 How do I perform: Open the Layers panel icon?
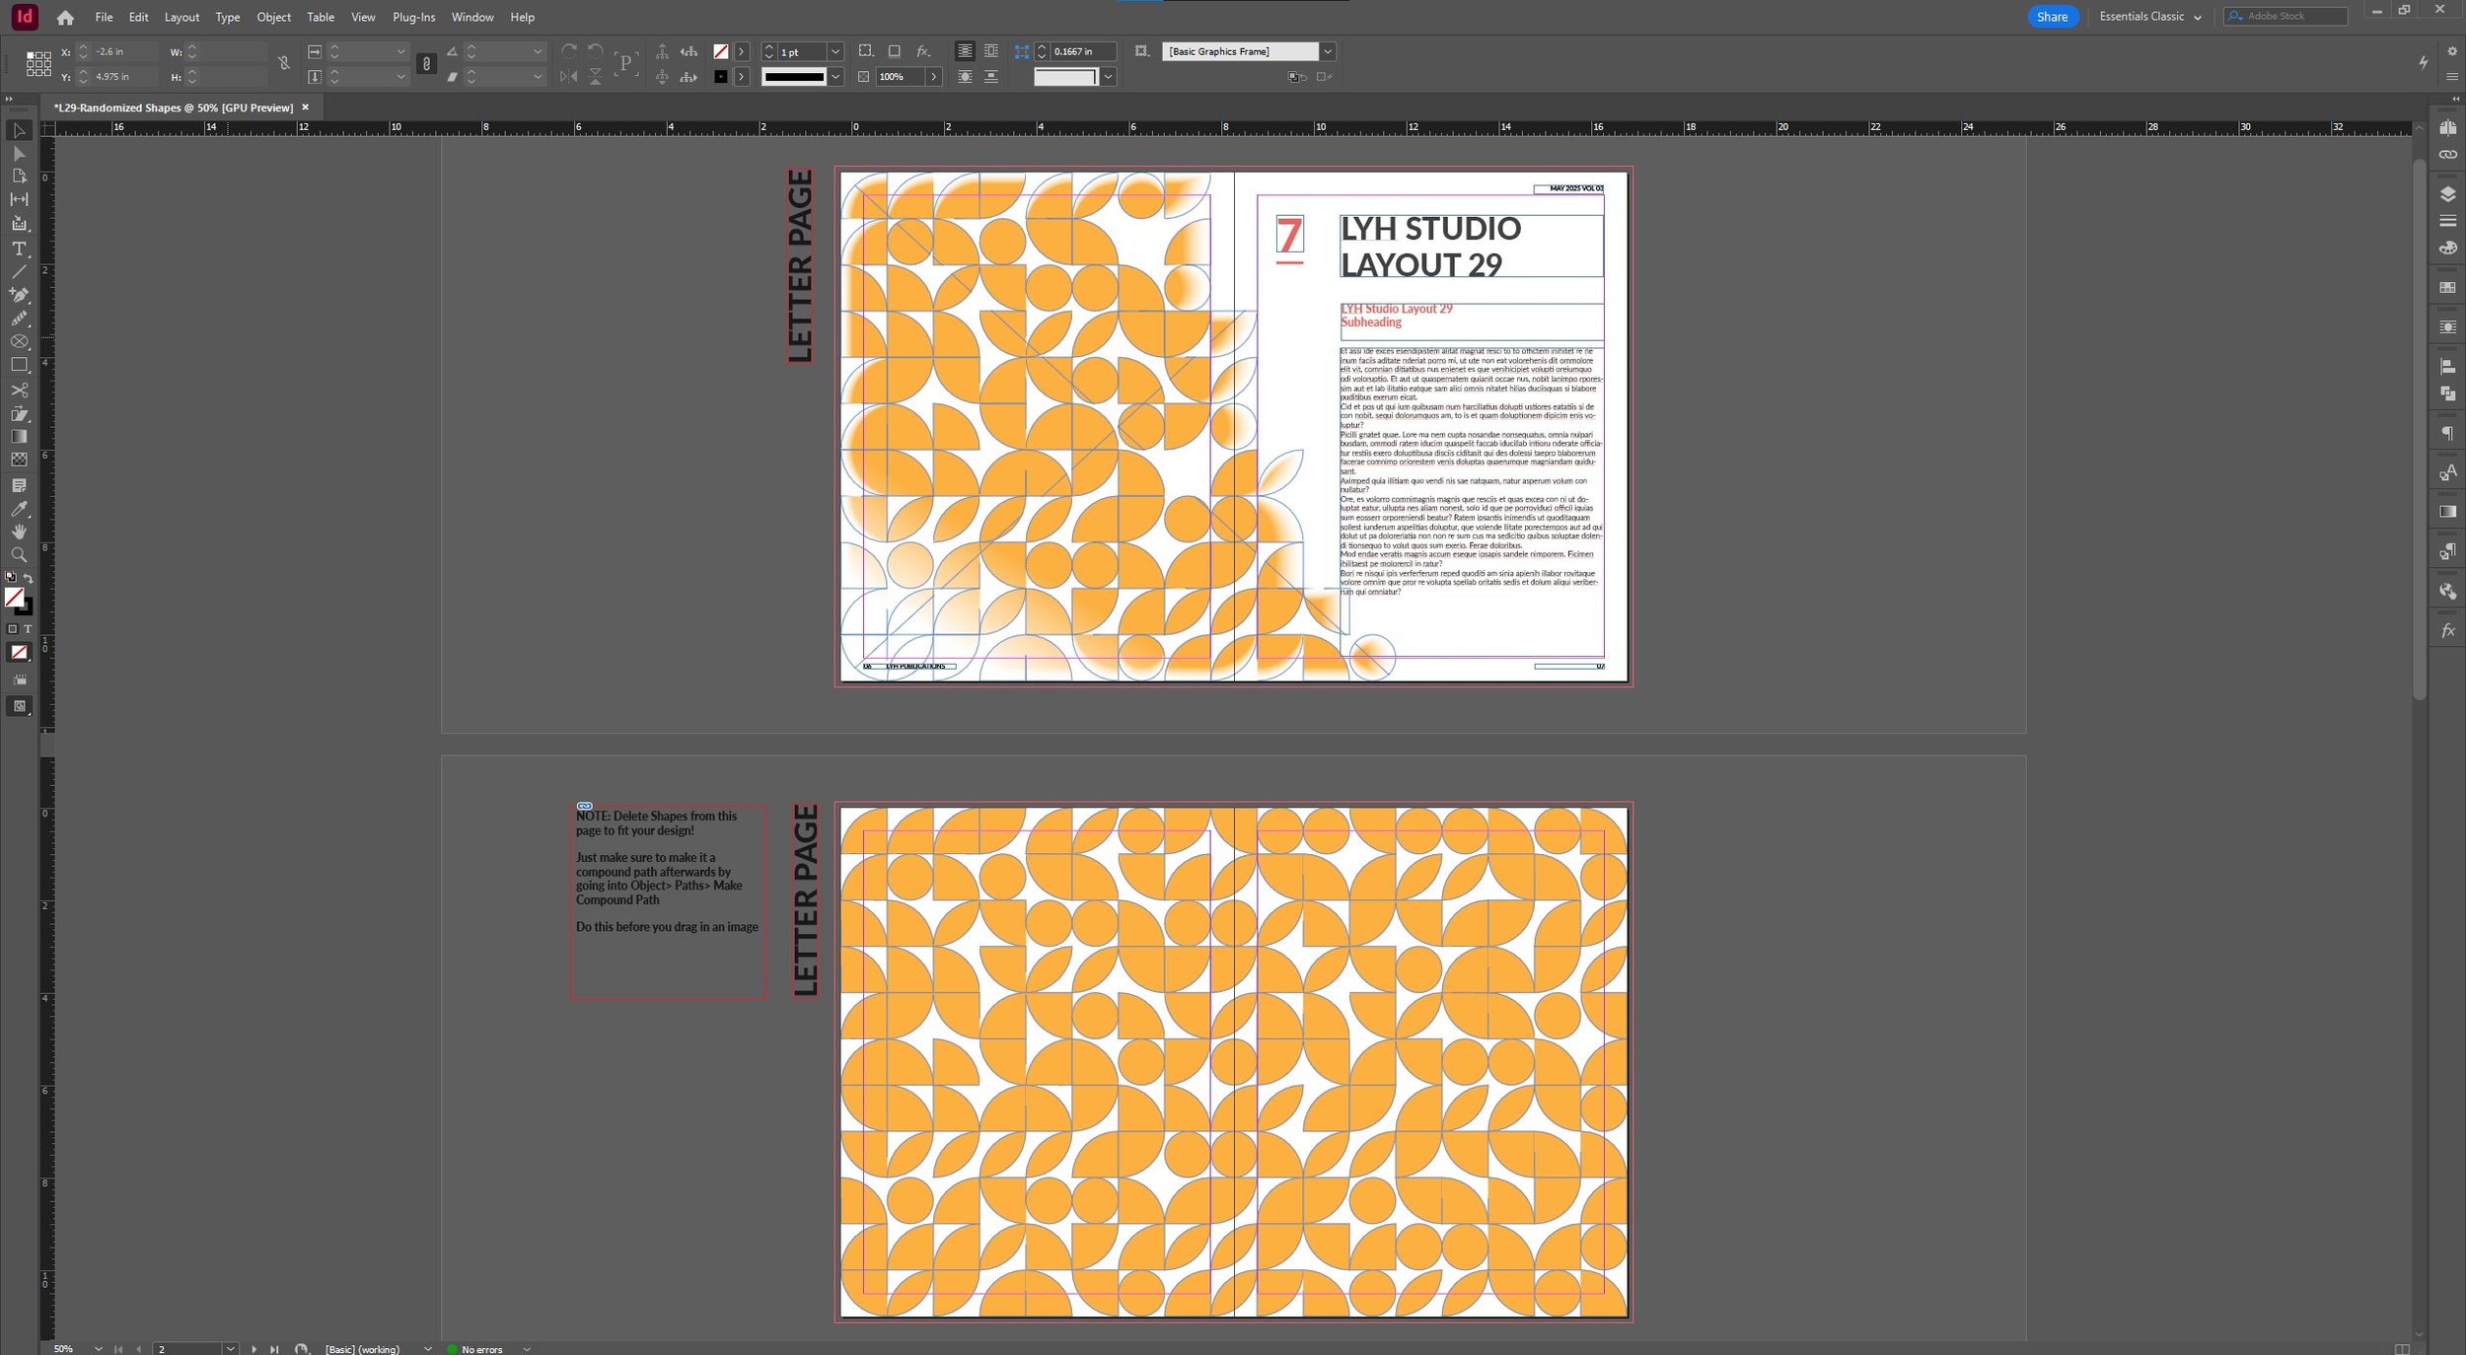[x=2447, y=194]
